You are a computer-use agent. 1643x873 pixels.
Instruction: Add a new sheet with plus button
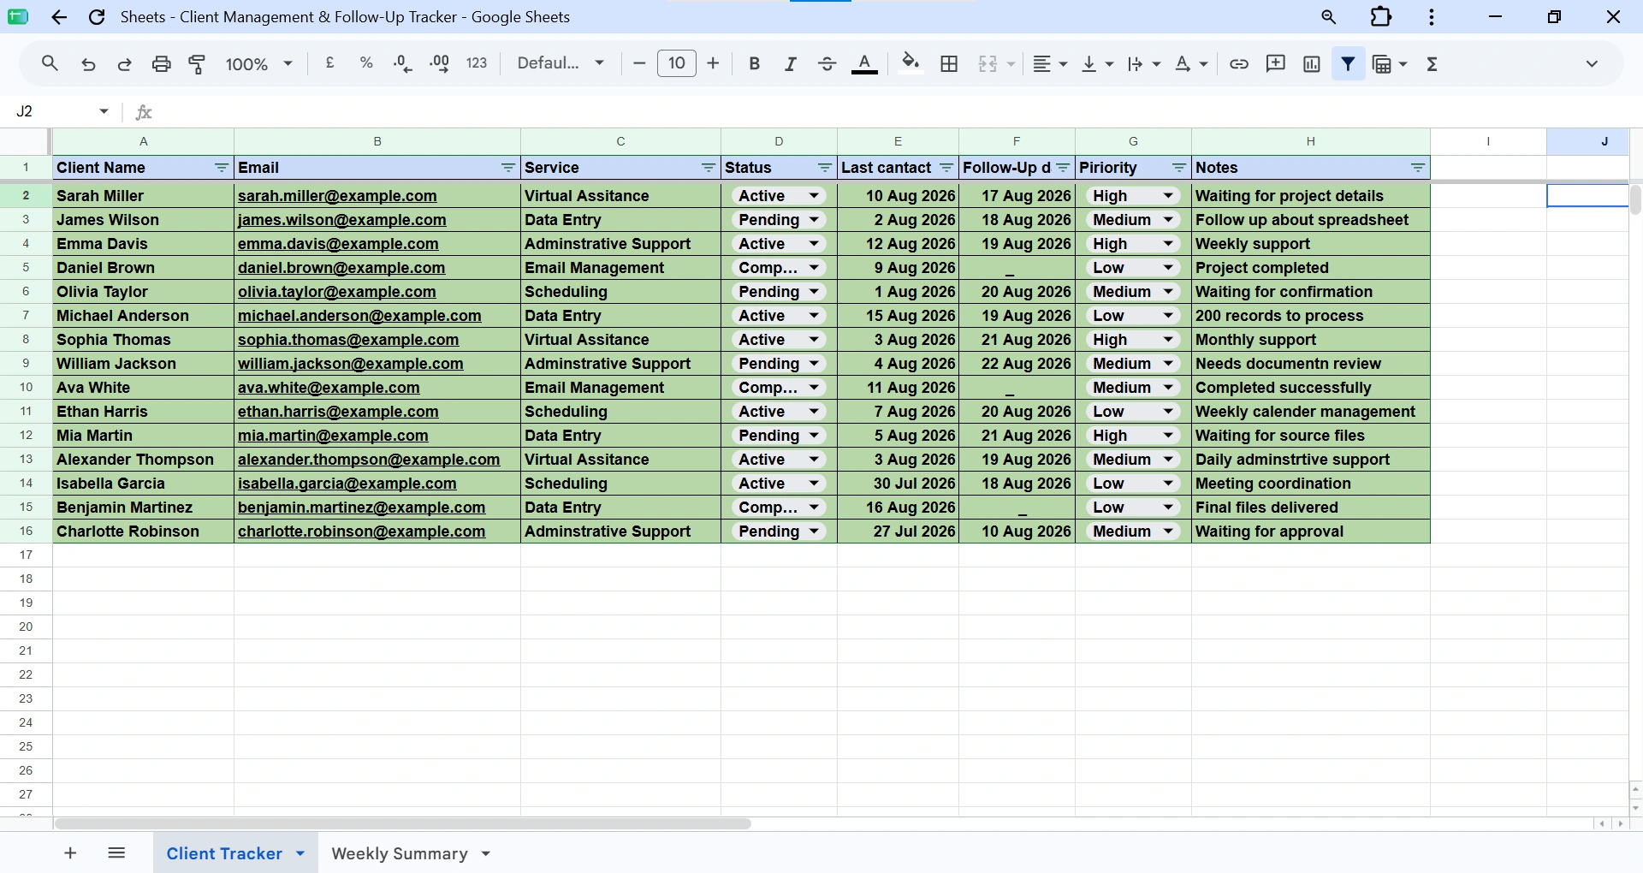[70, 852]
